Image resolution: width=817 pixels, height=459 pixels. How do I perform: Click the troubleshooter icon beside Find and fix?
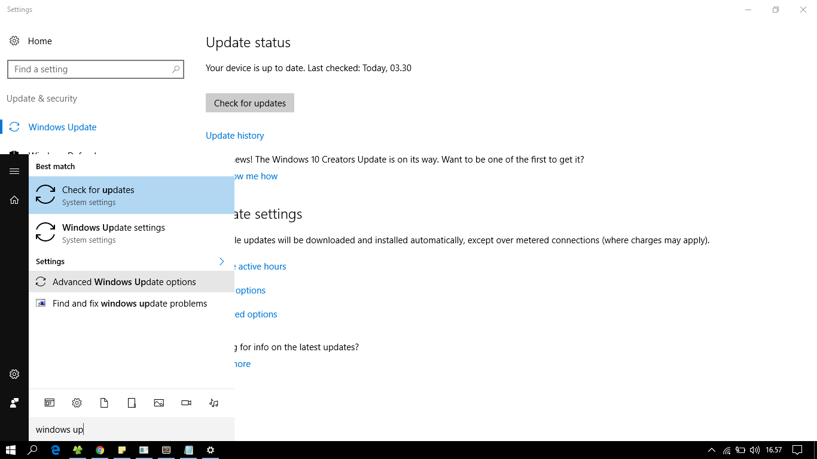click(x=41, y=303)
